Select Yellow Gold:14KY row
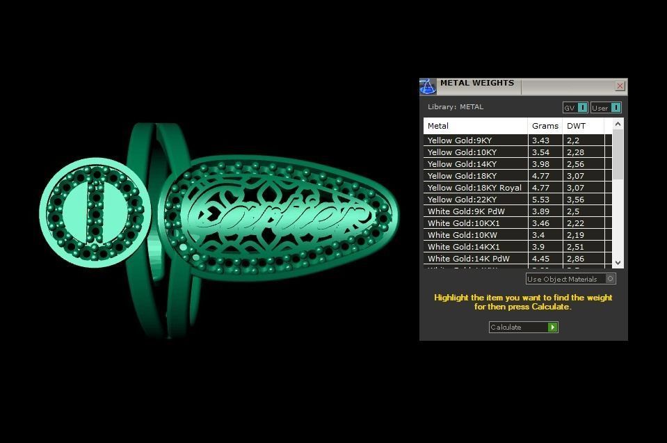The image size is (667, 443). pyautogui.click(x=517, y=164)
